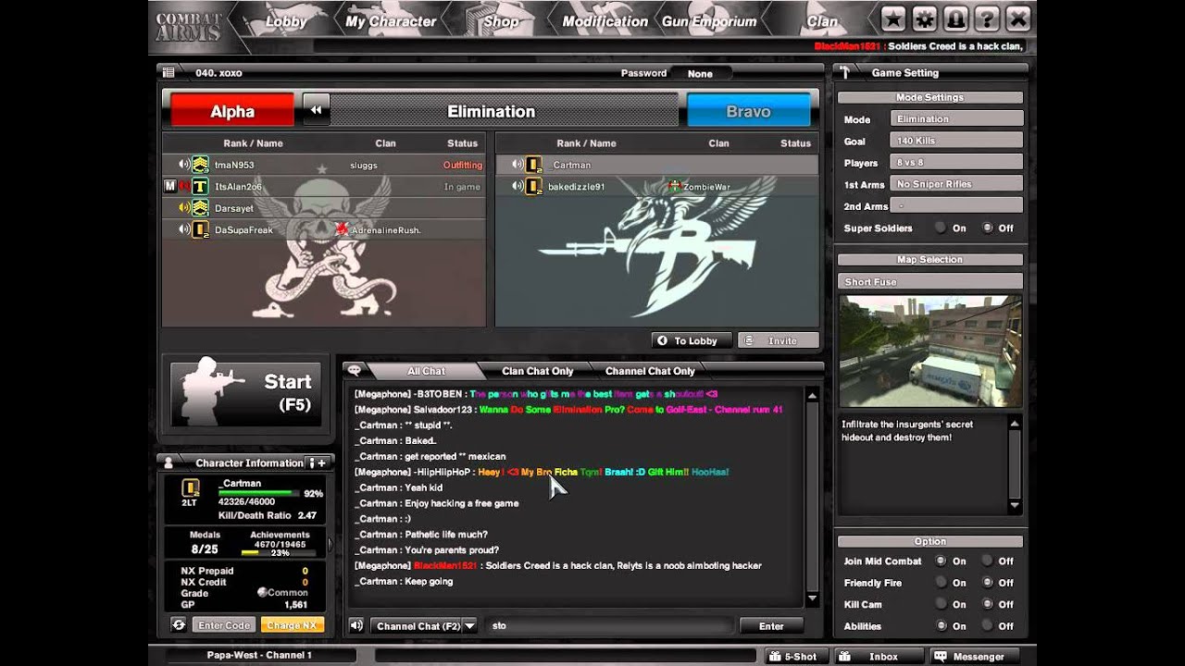Expand the side arrow on the character panel
This screenshot has width=1185, height=666.
330,544
